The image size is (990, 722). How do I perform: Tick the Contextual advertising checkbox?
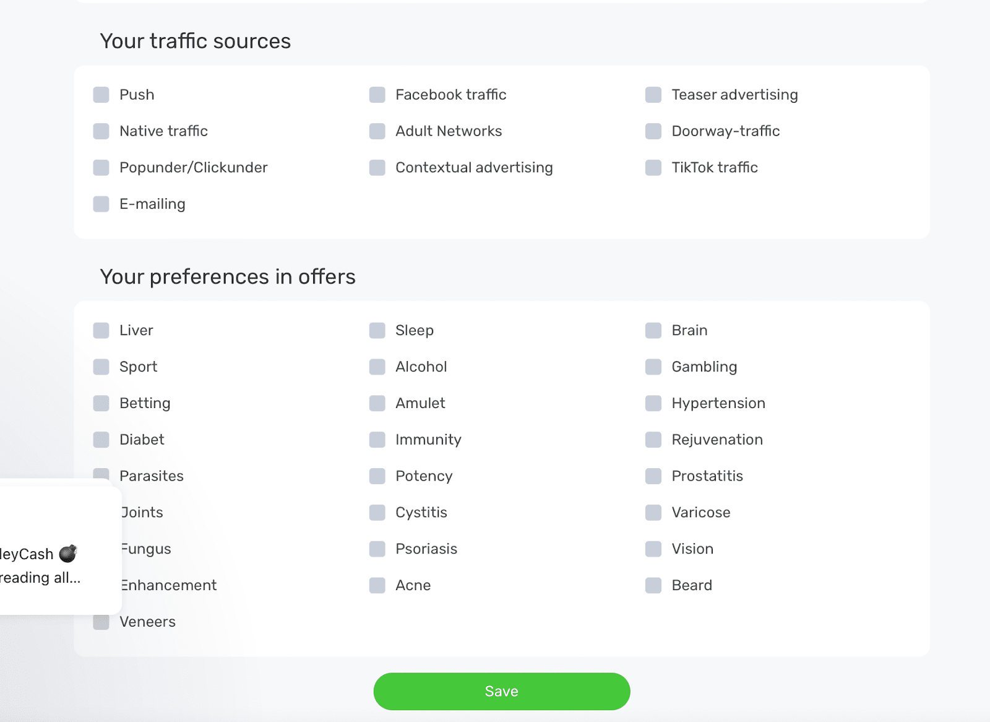coord(377,168)
